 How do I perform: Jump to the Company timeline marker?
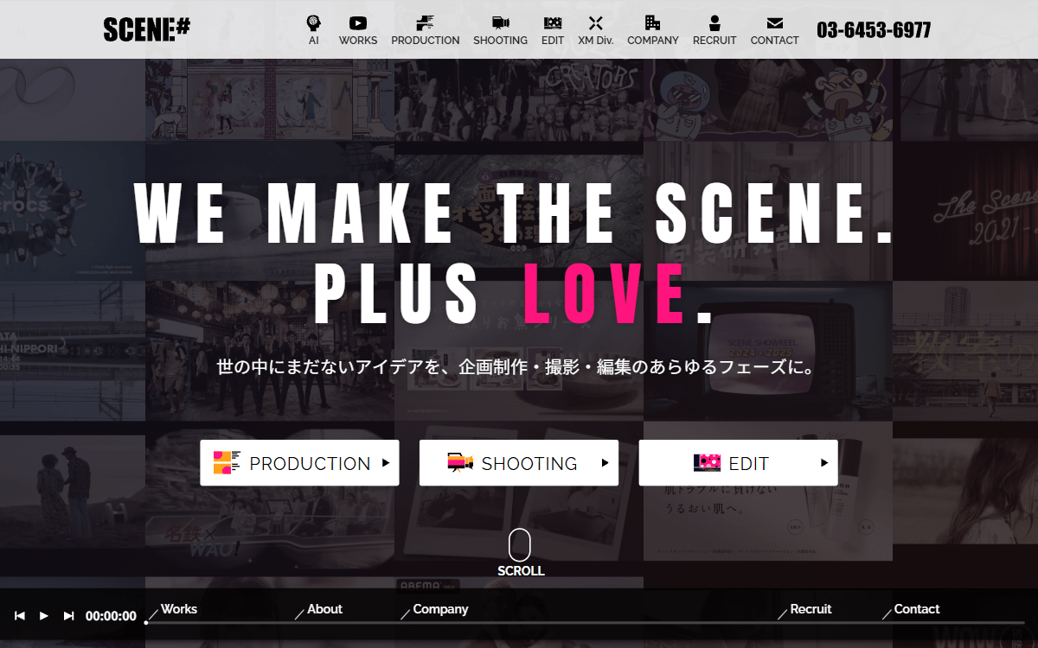pos(440,609)
